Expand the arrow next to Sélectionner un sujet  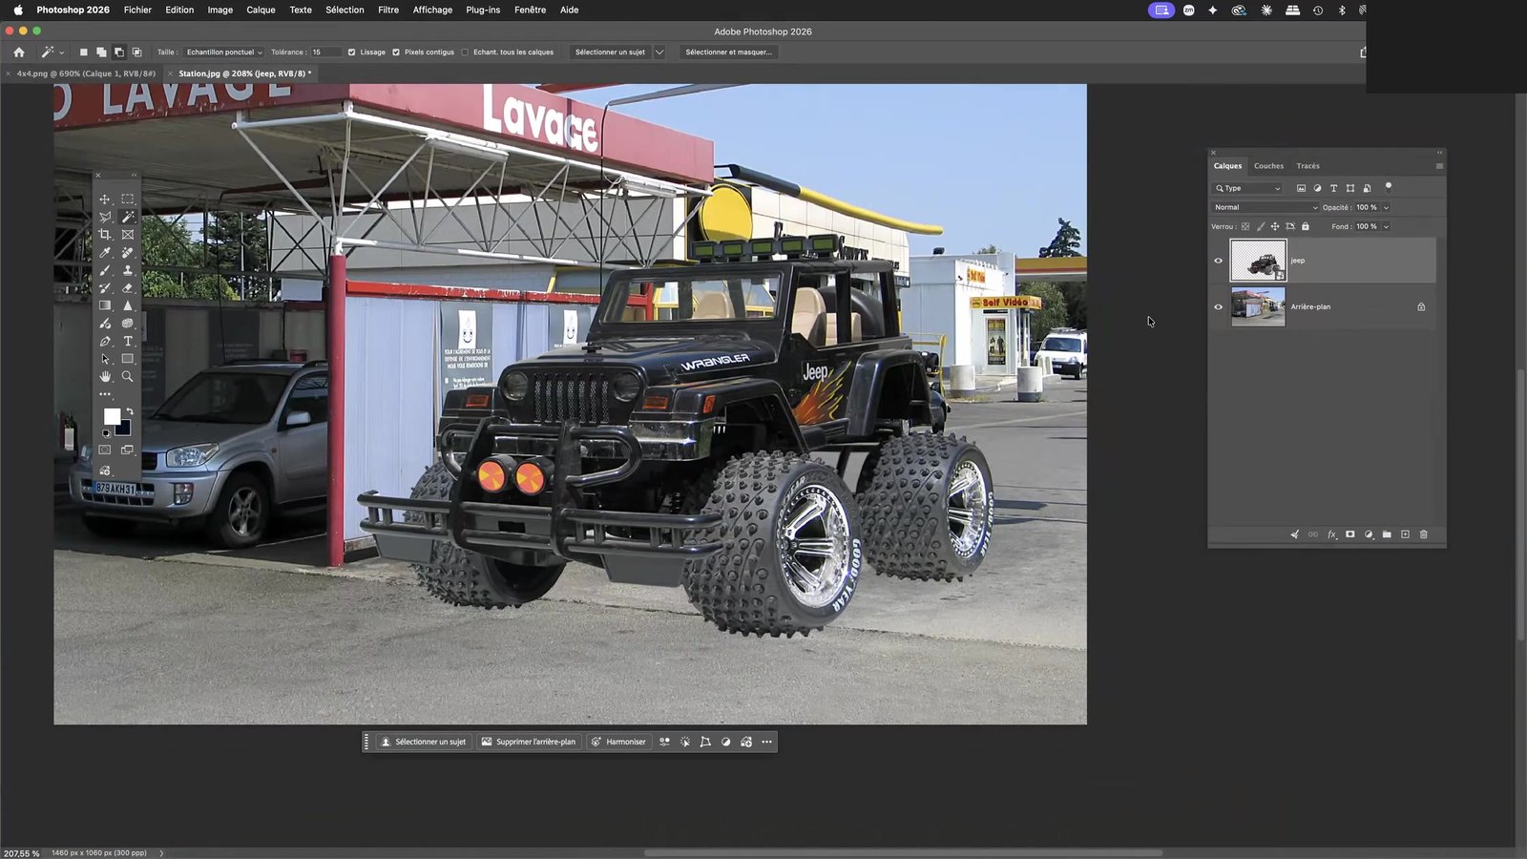659,52
